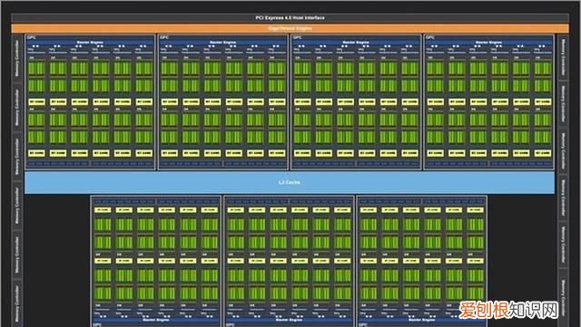Select Raster Engine header in leftmost top-row GPC
The height and width of the screenshot is (327, 581).
[90, 43]
